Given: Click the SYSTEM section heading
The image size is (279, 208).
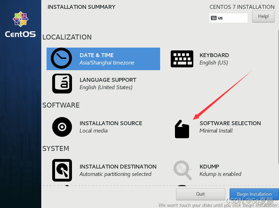Looking at the screenshot, I should click(x=56, y=149).
